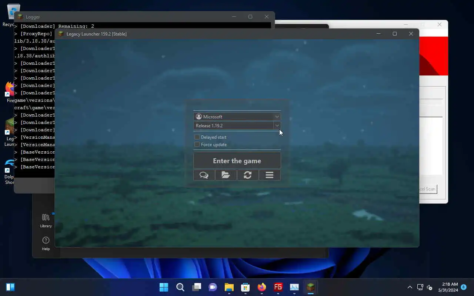Close the white window behind the launcher

439,24
